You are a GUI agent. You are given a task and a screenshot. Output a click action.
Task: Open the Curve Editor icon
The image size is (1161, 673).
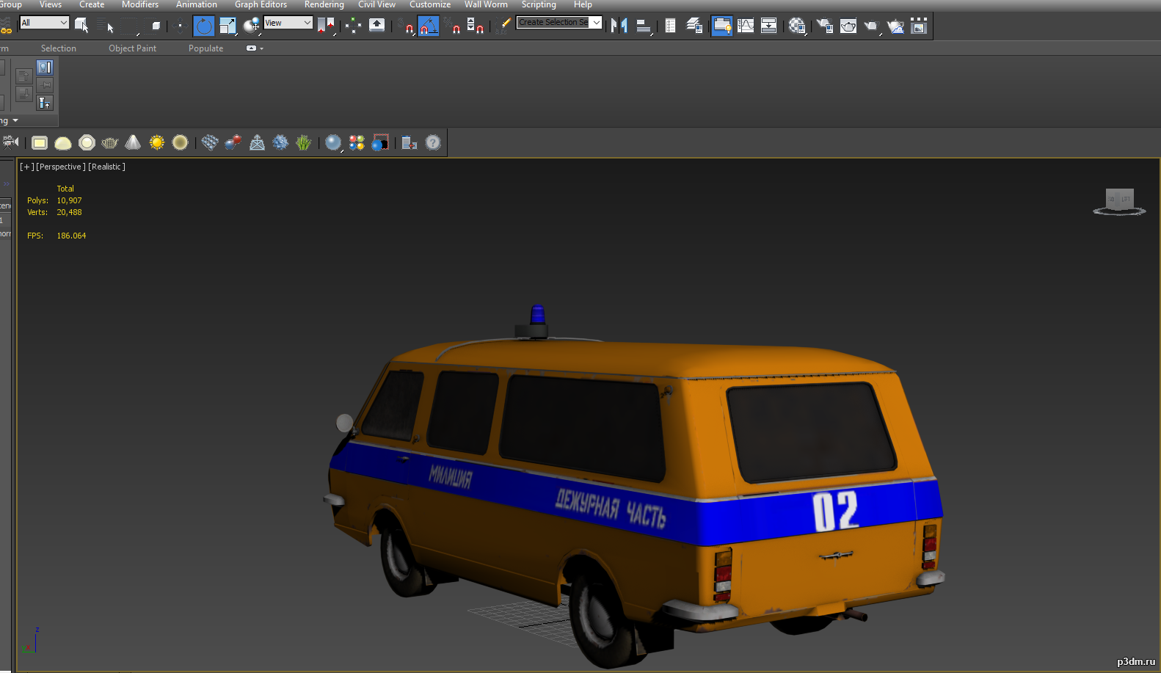pos(746,26)
